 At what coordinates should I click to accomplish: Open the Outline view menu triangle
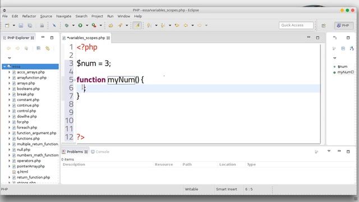pos(335,58)
